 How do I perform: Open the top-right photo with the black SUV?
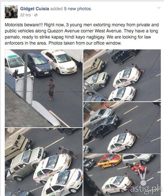tap(122, 75)
